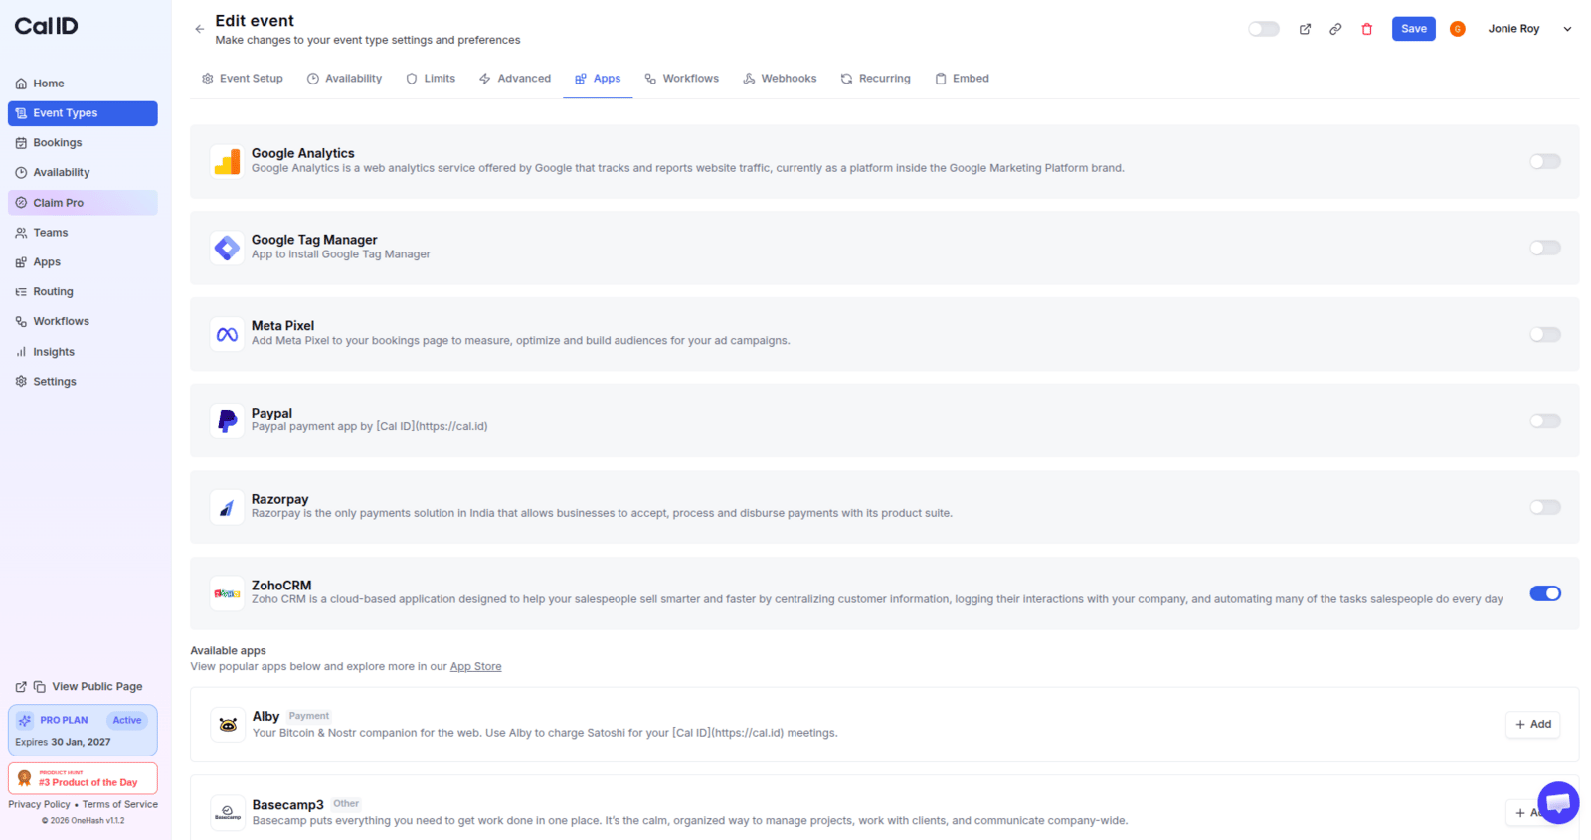The height and width of the screenshot is (840, 1591).
Task: Open event preview in new tab icon
Action: [x=1305, y=29]
